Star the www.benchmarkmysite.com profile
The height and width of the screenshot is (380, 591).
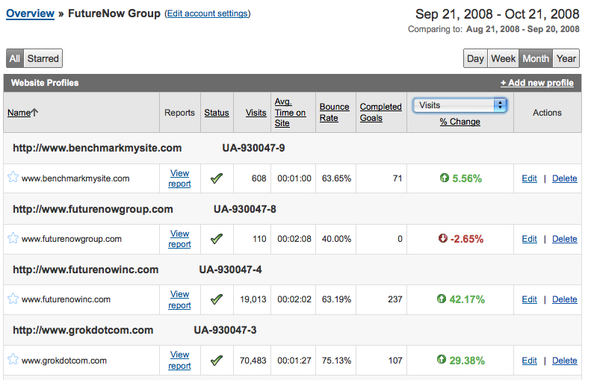pos(13,178)
